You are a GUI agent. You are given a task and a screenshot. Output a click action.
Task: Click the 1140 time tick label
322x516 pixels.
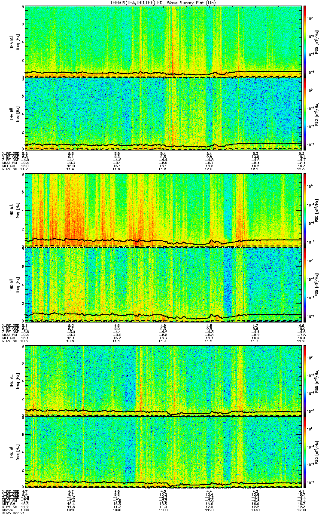click(255, 510)
